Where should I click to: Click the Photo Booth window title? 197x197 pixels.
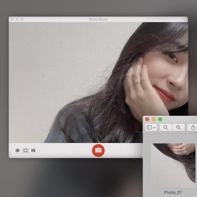pos(98,19)
